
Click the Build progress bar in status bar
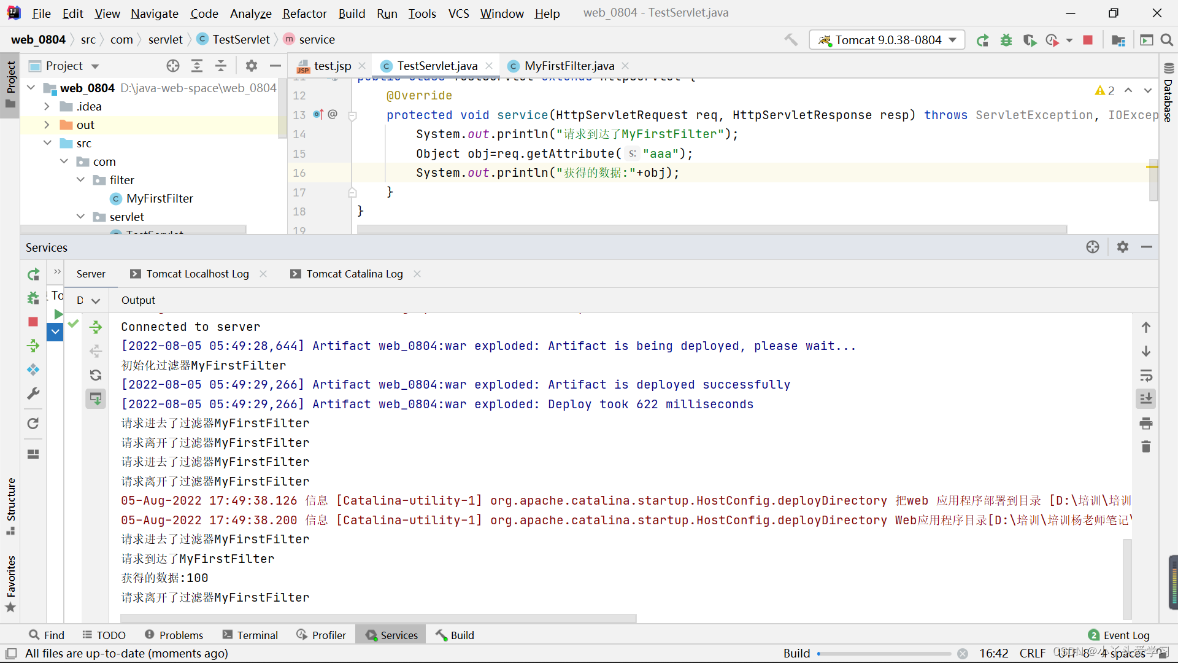(x=884, y=654)
